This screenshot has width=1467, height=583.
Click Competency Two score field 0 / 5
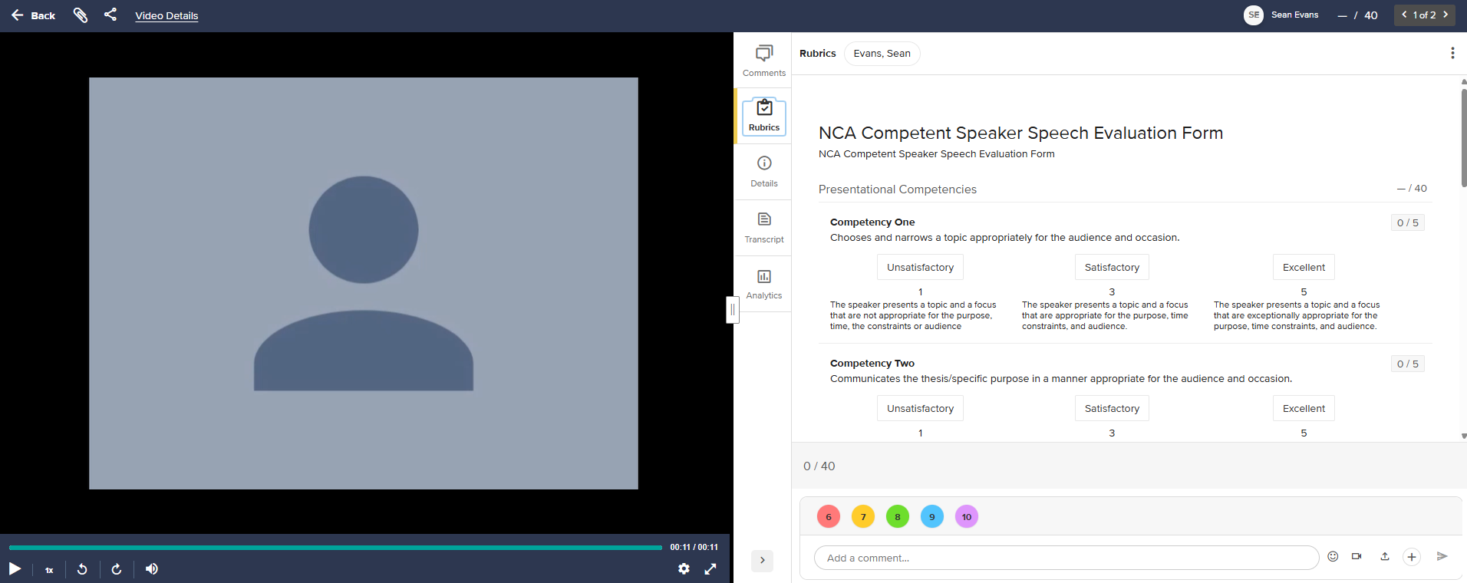[1407, 364]
